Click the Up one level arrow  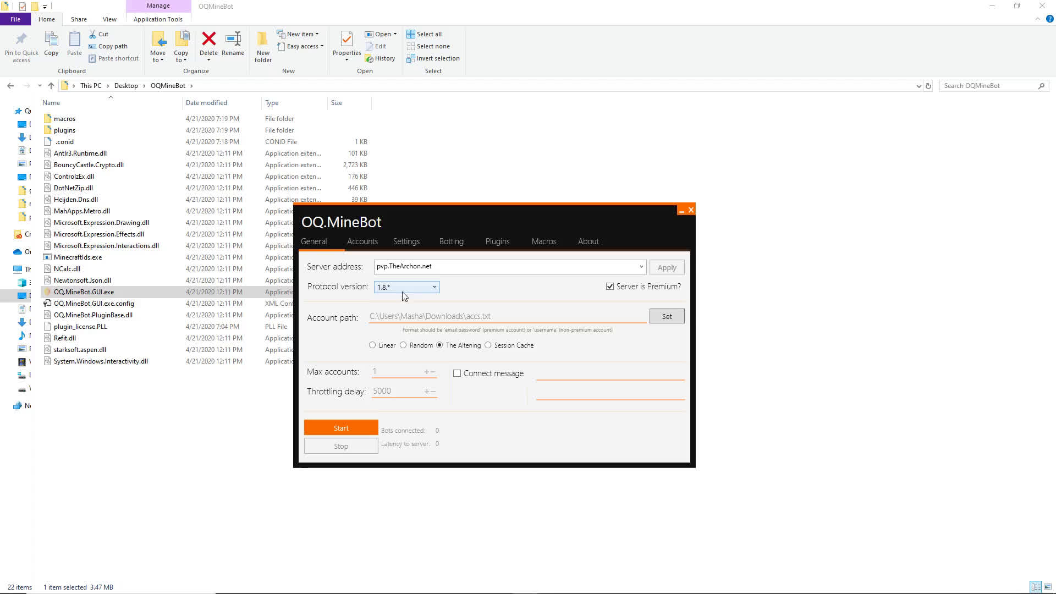click(x=51, y=86)
